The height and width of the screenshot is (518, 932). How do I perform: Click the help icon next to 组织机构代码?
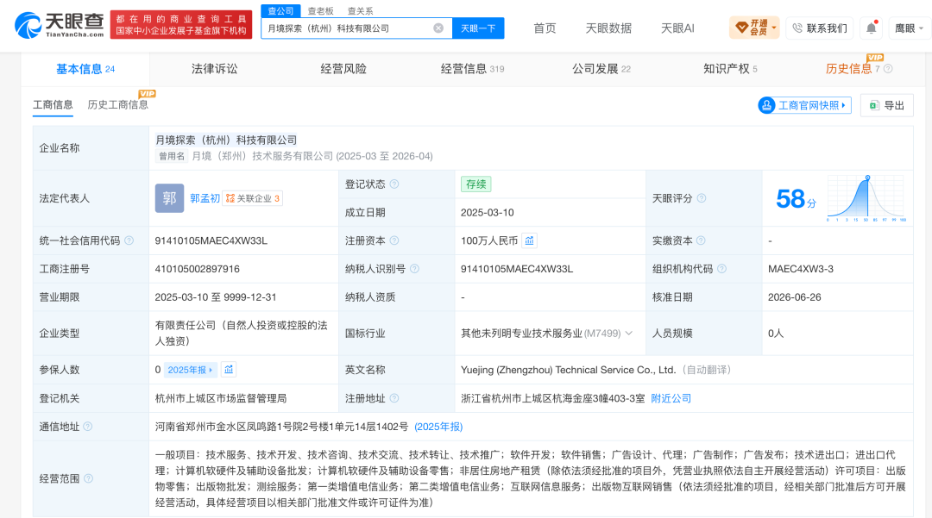click(x=721, y=269)
